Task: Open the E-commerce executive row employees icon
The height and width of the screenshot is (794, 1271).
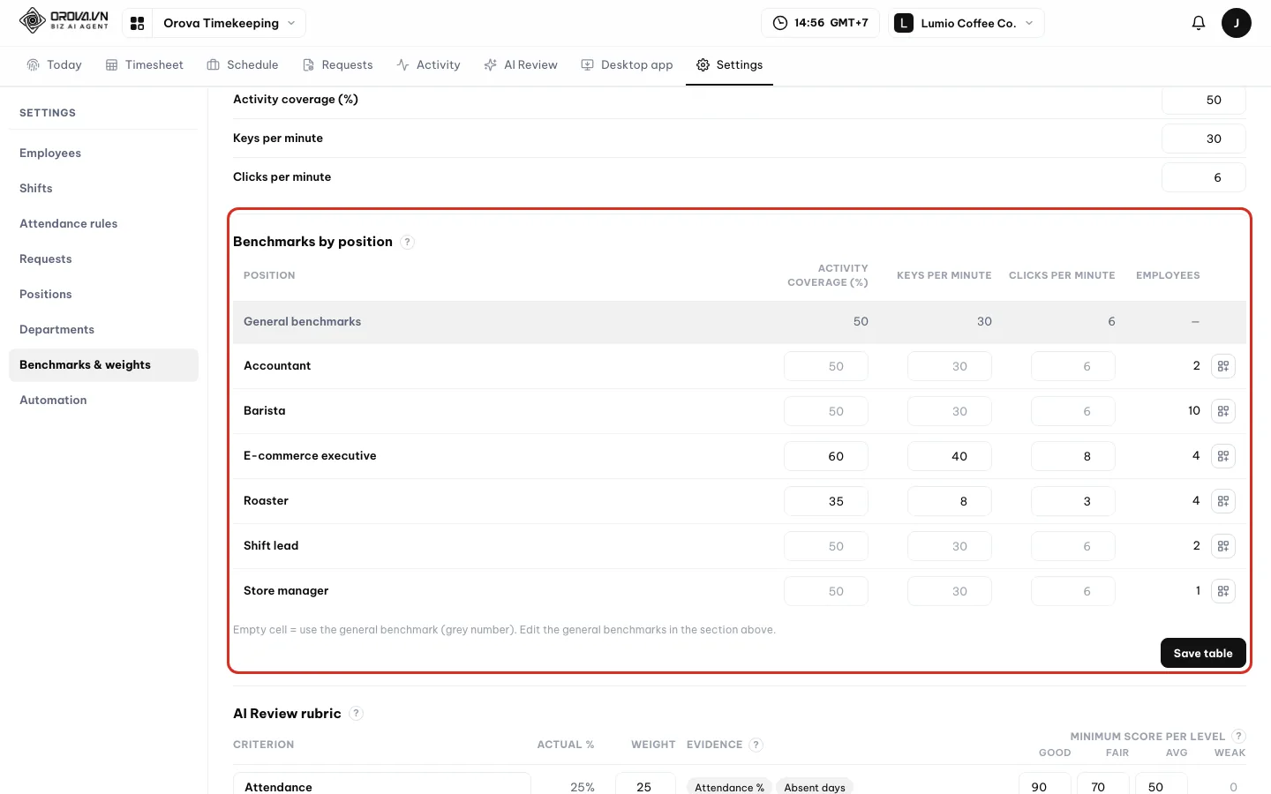Action: click(1223, 456)
